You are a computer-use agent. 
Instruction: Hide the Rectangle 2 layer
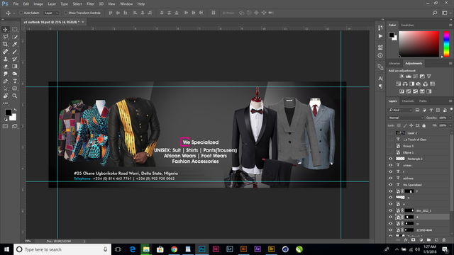tap(390, 159)
